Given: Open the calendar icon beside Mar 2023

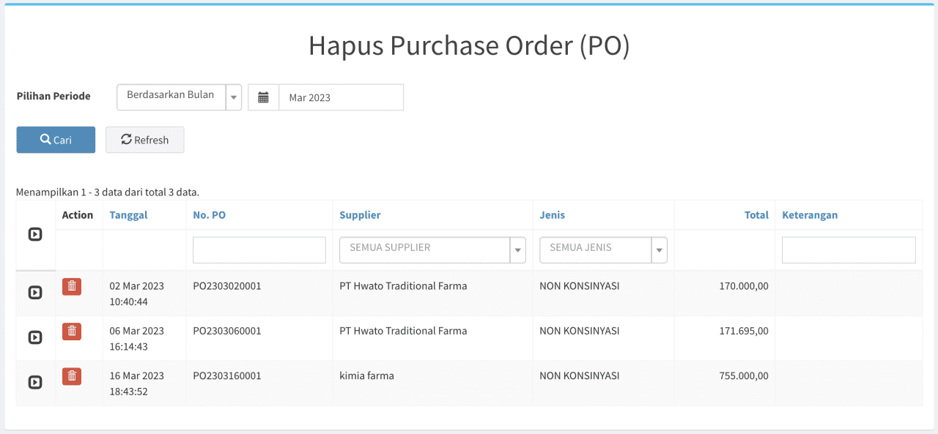Looking at the screenshot, I should pos(264,97).
